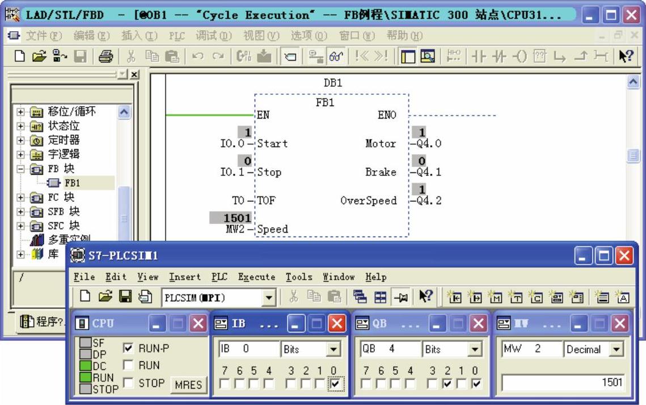Screen dimensions: 646x405
Task: Open the 文件(F) menu
Action: (44, 36)
